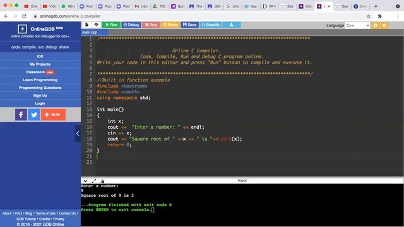Go to Learn Programming
This screenshot has width=404, height=227.
coord(40,80)
